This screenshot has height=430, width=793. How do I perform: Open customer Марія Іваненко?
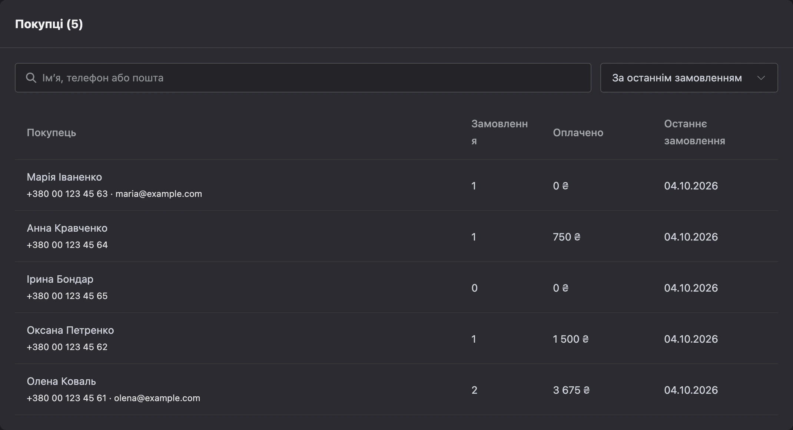64,177
